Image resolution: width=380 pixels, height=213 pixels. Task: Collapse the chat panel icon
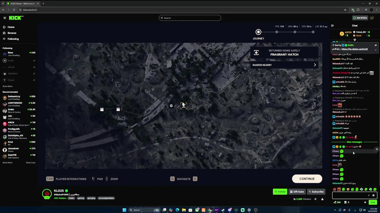tap(332, 26)
